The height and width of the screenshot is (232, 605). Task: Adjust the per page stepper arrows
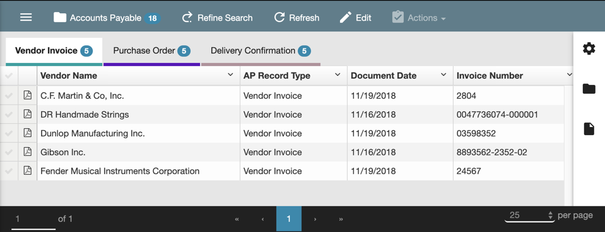[551, 216]
